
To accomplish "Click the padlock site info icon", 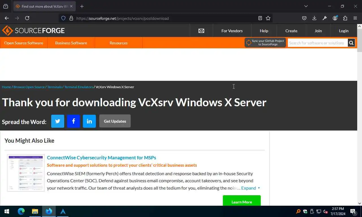I will [71, 18].
